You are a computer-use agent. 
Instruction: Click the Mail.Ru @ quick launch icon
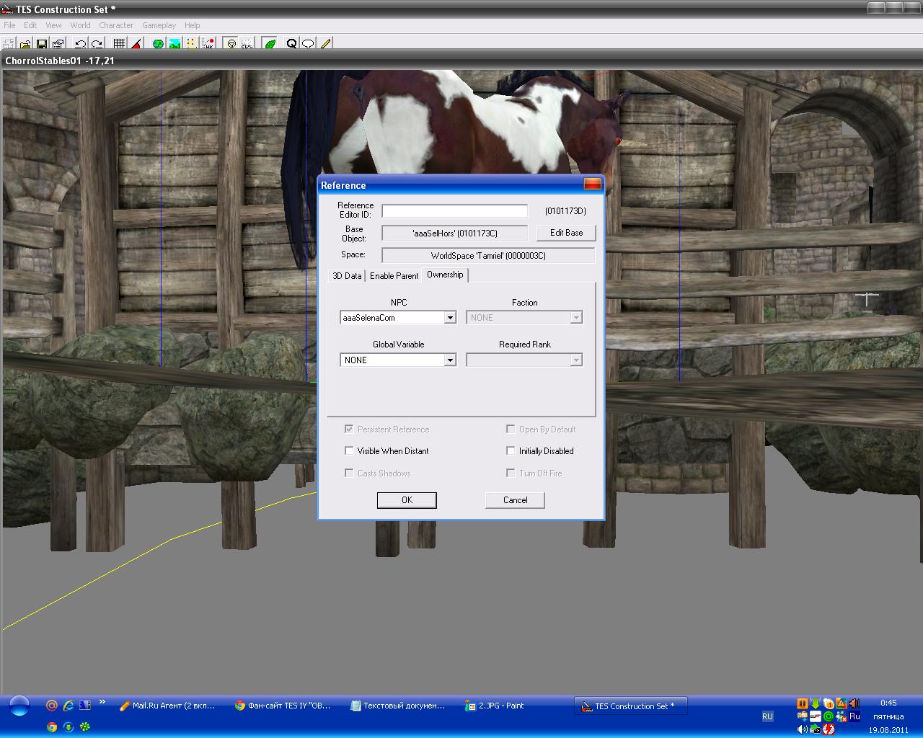pyautogui.click(x=52, y=706)
